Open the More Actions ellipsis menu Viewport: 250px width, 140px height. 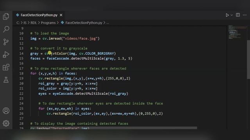(x=245, y=15)
